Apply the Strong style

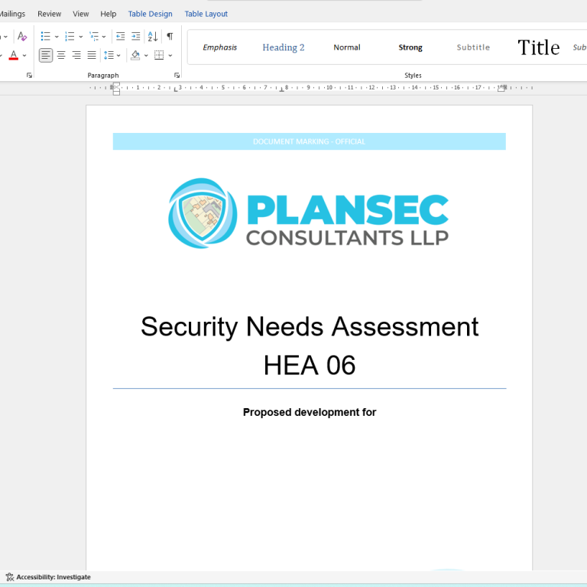point(410,47)
